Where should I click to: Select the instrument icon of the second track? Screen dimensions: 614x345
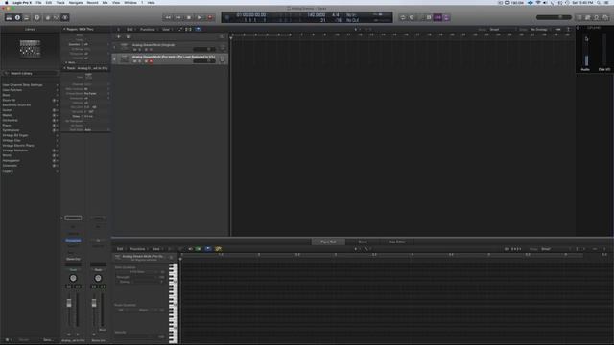tap(124, 58)
